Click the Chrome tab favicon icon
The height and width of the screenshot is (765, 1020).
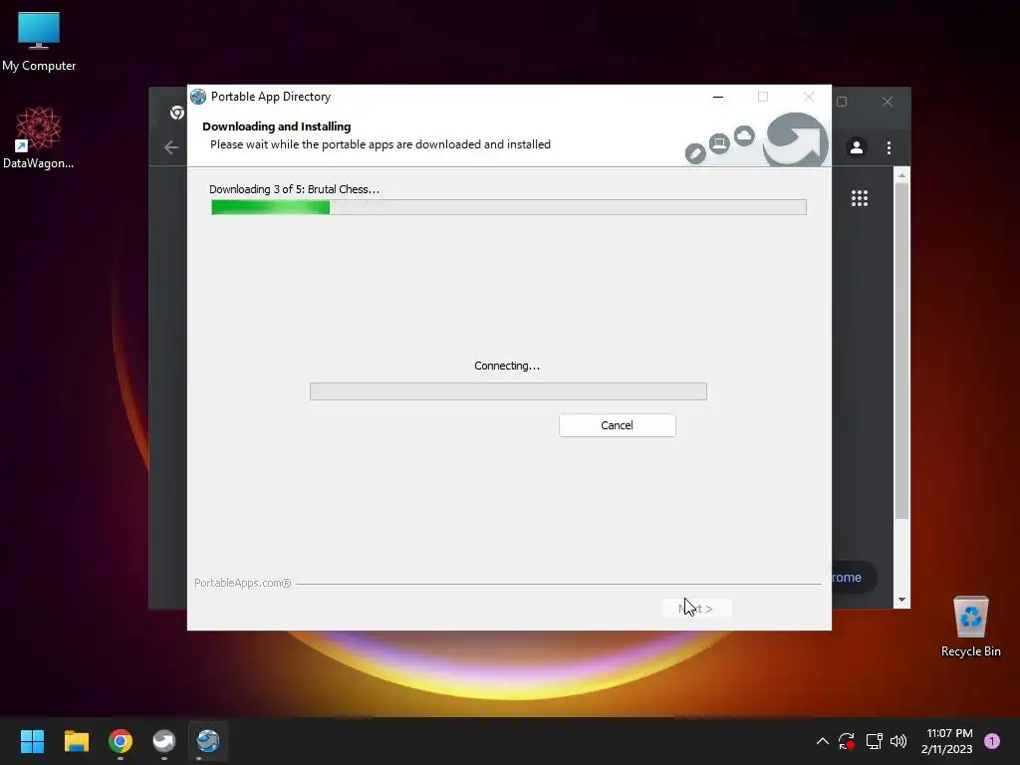[x=177, y=113]
